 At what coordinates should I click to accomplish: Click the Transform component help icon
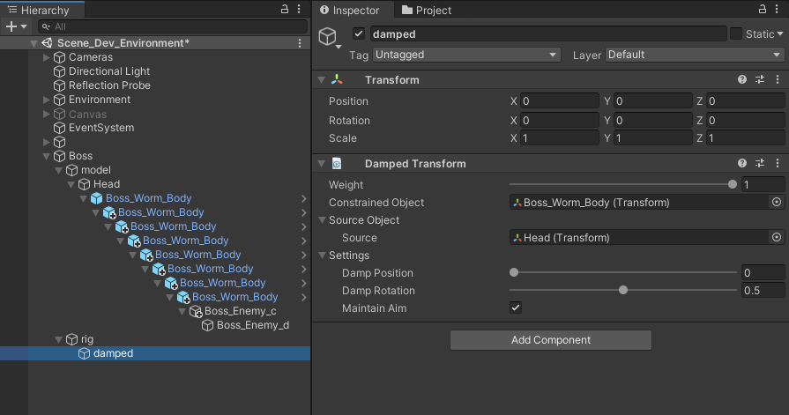pos(742,80)
